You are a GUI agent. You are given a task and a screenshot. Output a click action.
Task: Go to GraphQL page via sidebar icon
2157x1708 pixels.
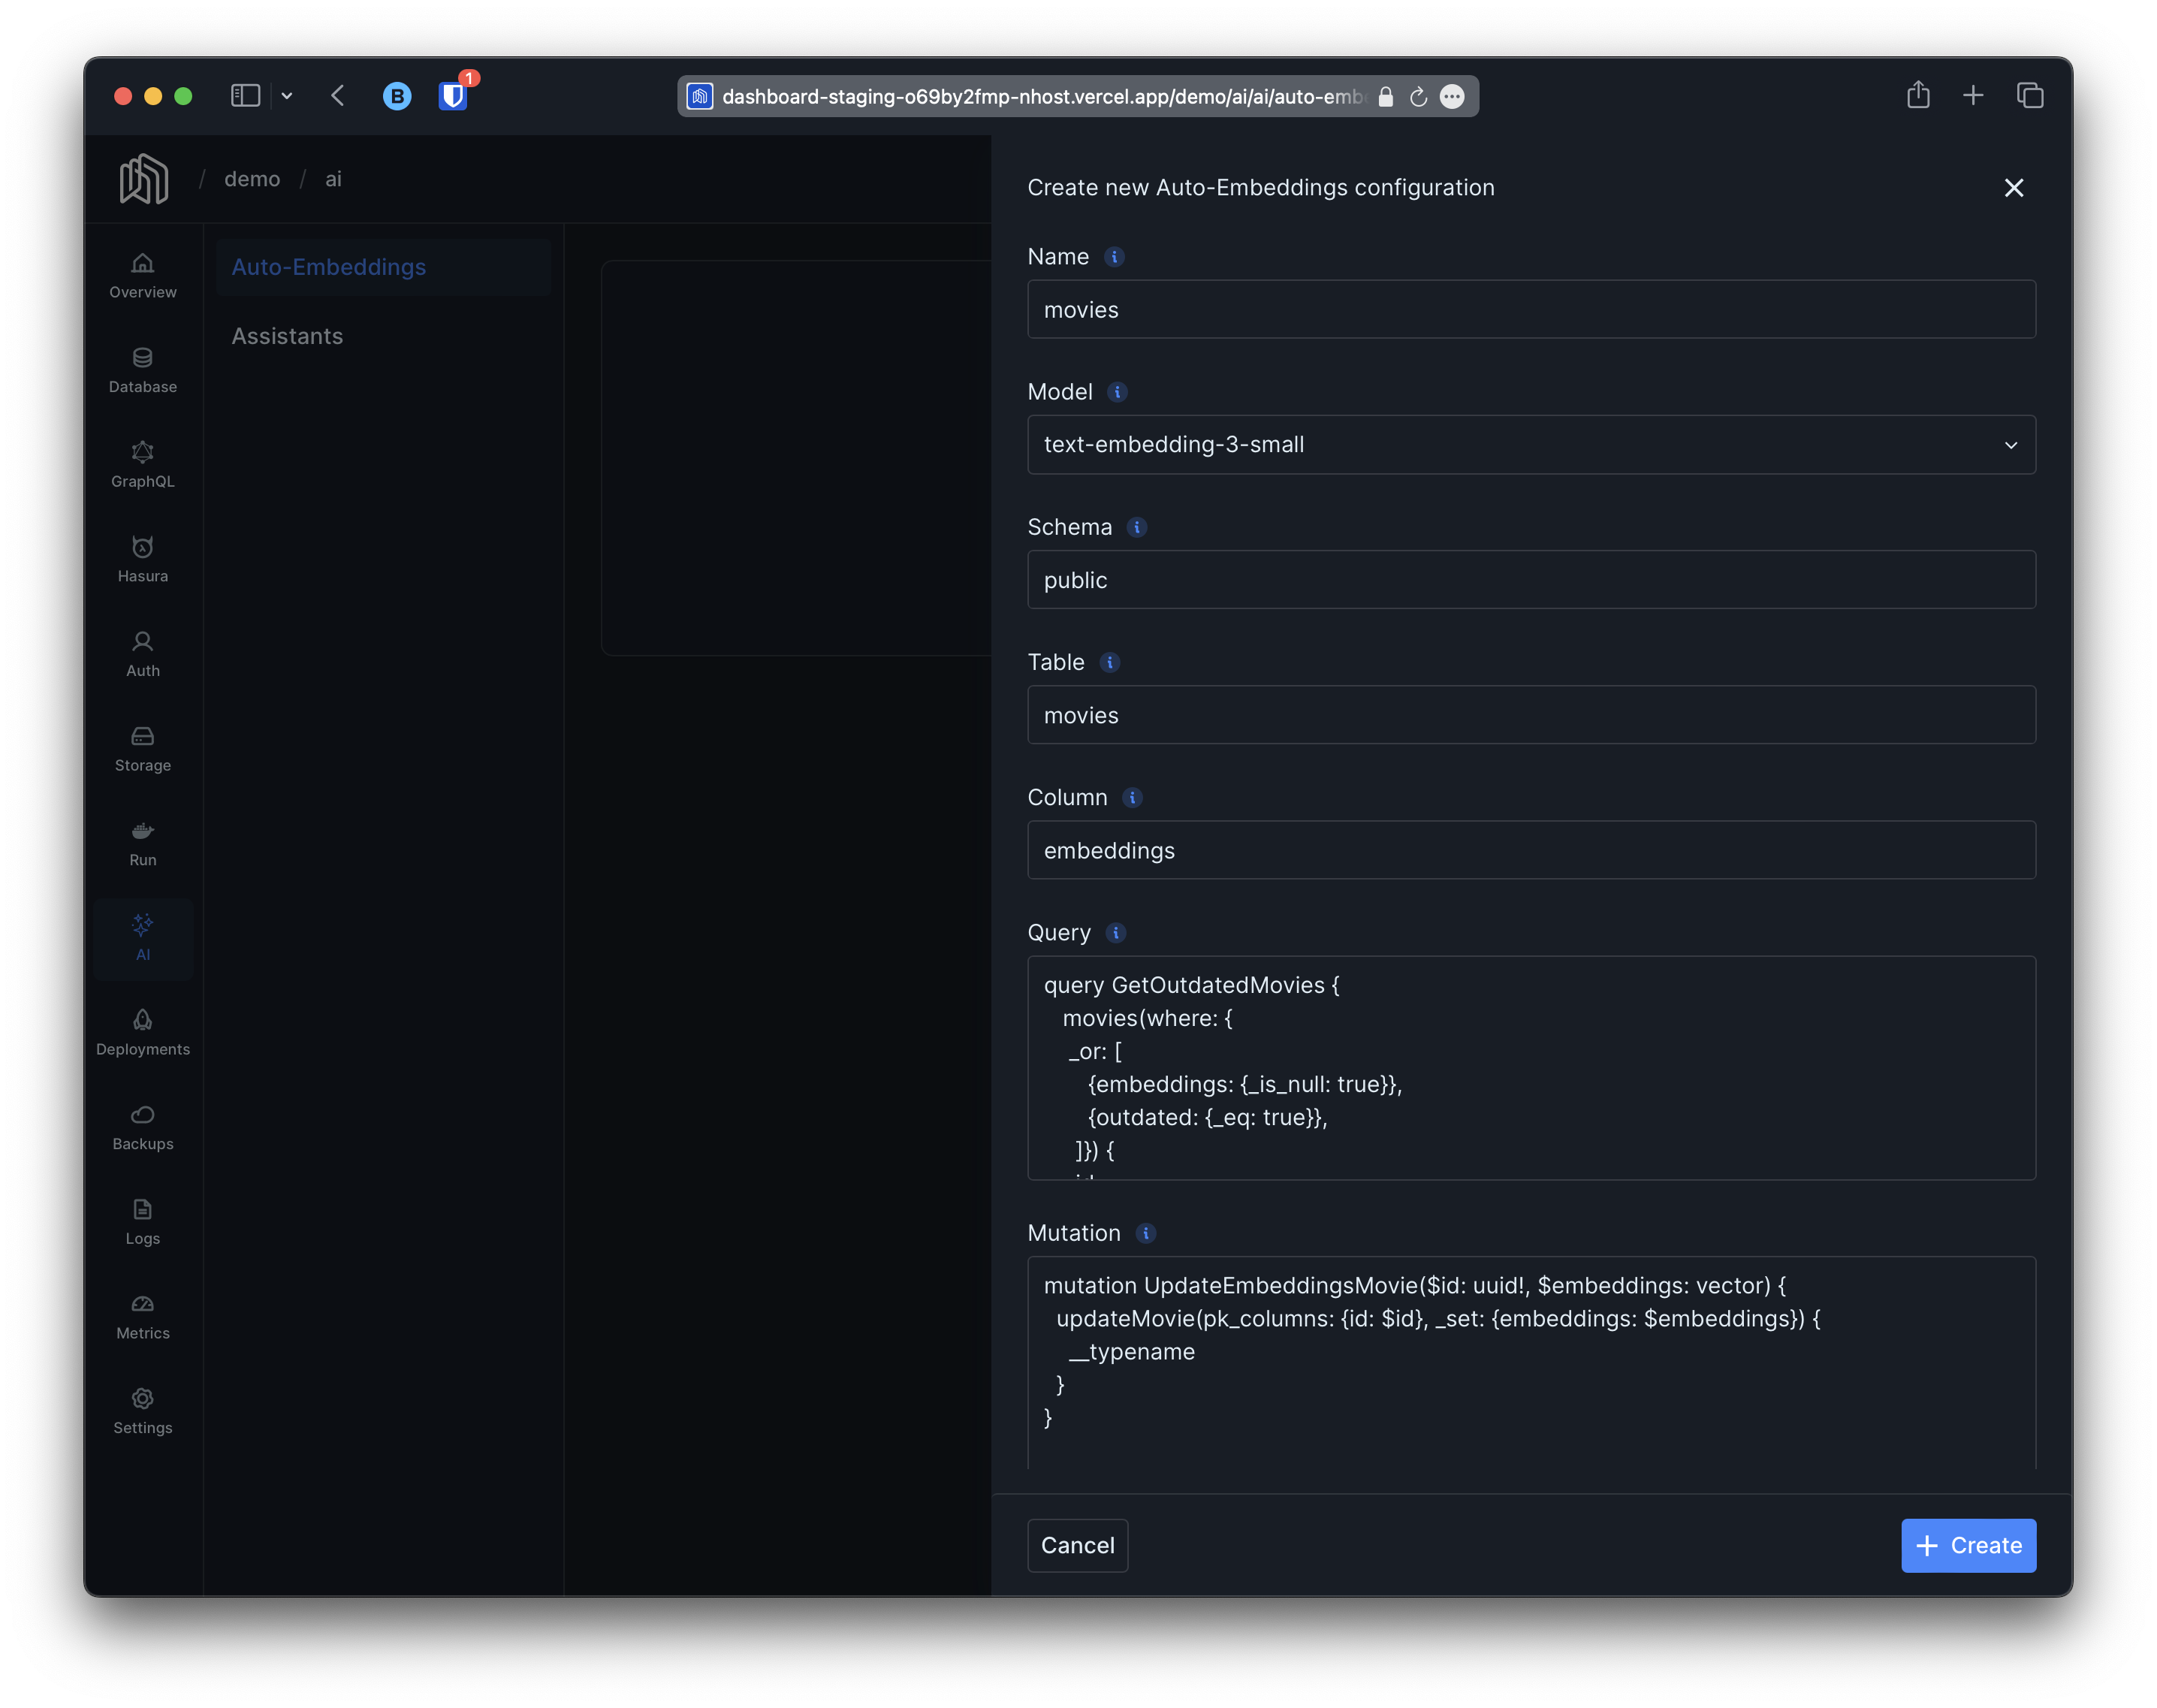click(x=142, y=465)
